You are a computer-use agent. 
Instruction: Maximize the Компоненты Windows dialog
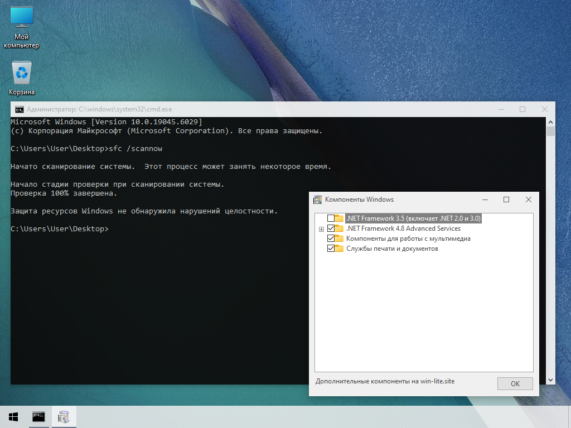click(x=506, y=200)
